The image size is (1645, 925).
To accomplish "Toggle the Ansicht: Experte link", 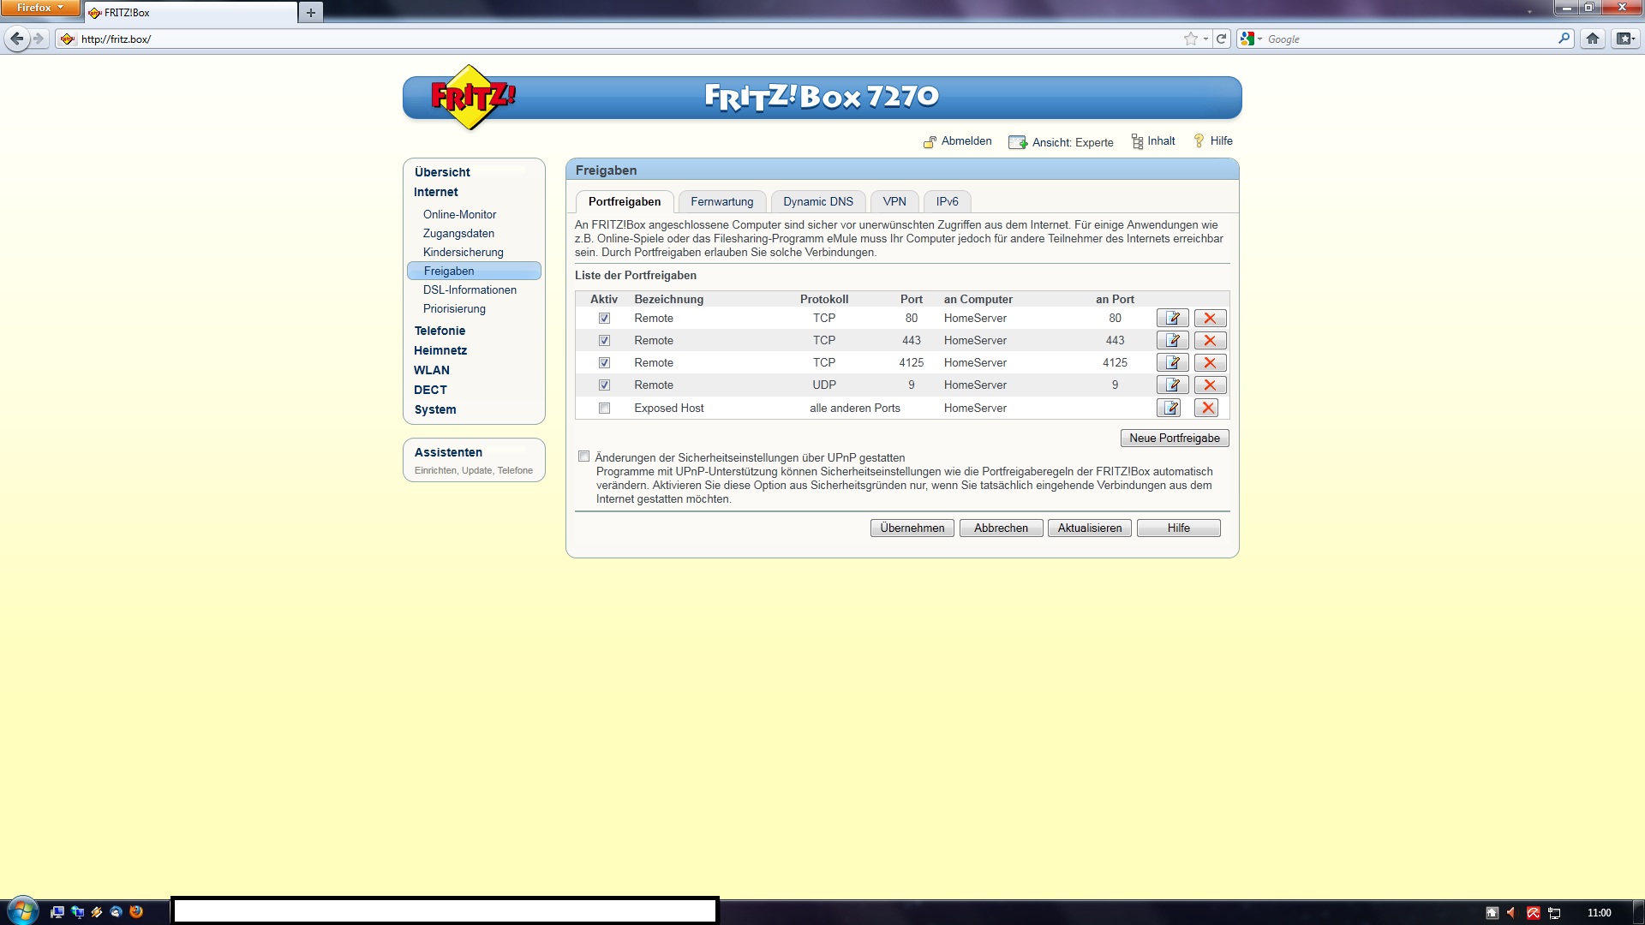I will [1061, 142].
